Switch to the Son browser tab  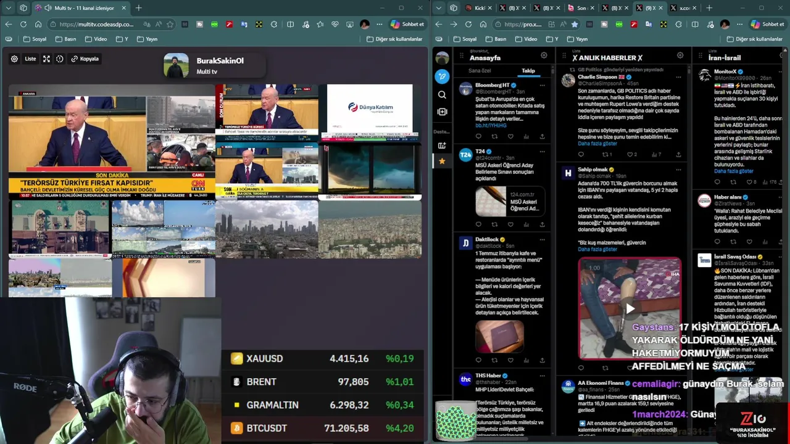pos(580,8)
